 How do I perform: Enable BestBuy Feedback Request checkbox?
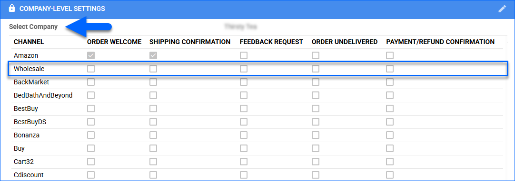[243, 109]
